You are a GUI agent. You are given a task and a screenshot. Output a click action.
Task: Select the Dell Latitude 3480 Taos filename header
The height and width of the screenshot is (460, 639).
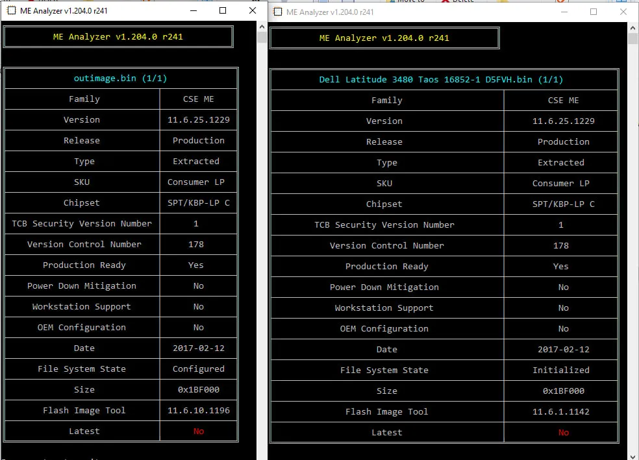pyautogui.click(x=441, y=79)
